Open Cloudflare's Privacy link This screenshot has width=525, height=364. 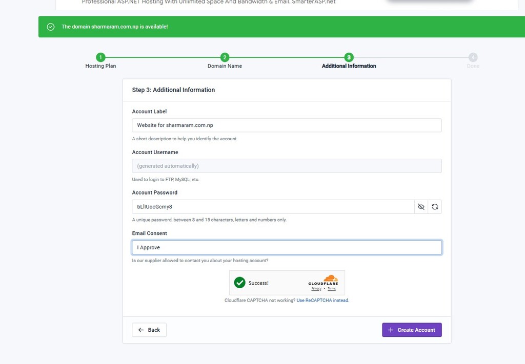pyautogui.click(x=316, y=288)
